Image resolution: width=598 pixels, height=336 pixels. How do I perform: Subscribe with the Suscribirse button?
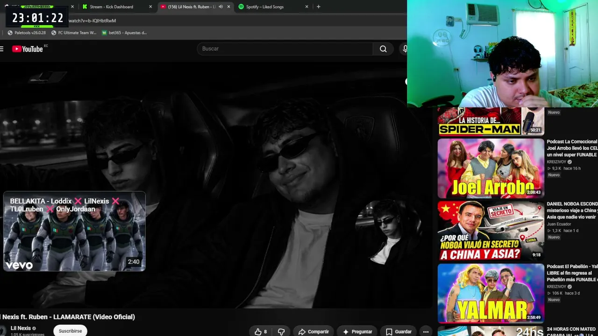point(70,330)
